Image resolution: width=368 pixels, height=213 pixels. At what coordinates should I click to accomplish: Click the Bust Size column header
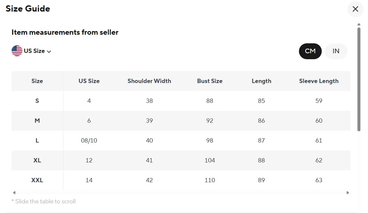209,81
